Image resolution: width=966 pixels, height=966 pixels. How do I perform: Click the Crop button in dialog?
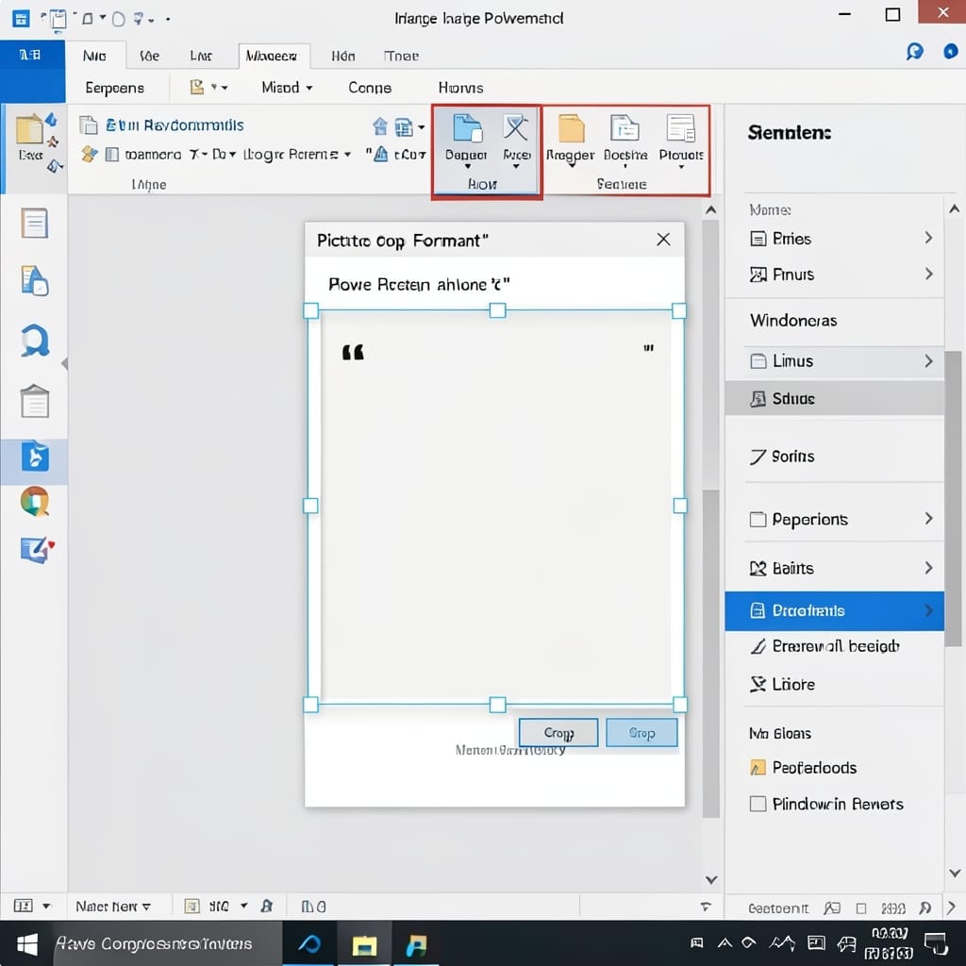point(558,732)
